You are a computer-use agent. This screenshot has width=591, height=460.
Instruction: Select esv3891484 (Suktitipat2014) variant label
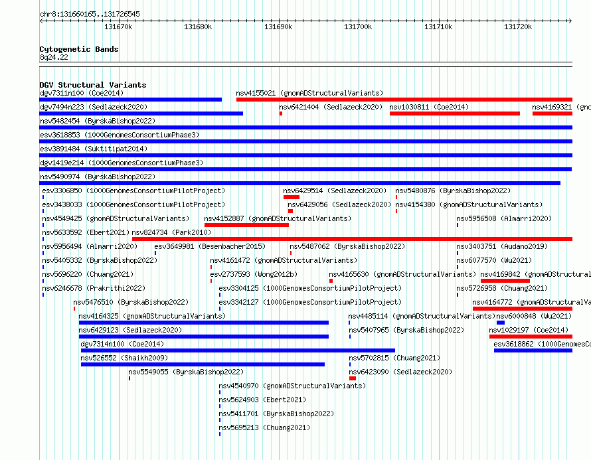tap(94, 149)
